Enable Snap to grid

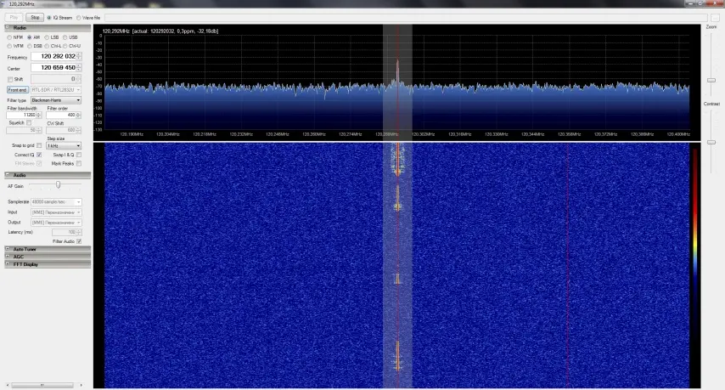tap(39, 146)
